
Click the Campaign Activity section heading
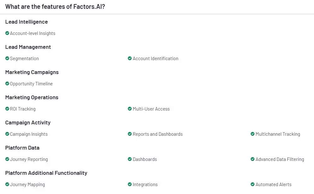click(28, 123)
